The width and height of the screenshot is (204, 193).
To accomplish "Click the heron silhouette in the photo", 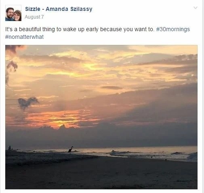I will (x=71, y=150).
